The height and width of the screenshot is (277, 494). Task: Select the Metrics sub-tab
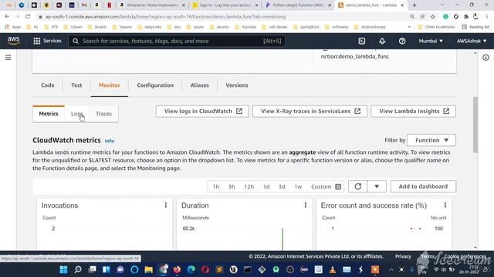click(49, 114)
